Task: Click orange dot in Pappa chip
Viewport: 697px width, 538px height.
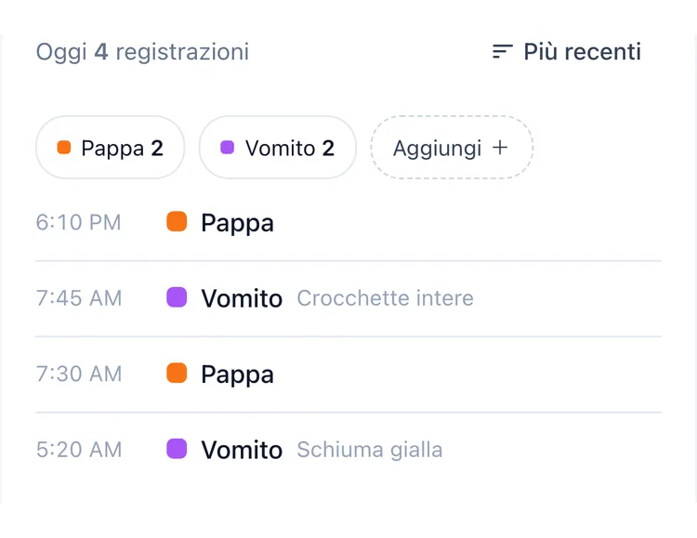Action: (x=64, y=147)
